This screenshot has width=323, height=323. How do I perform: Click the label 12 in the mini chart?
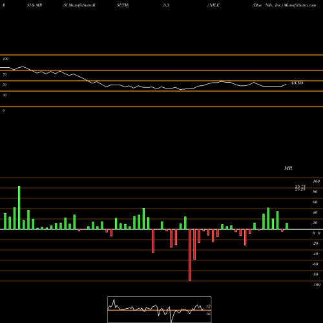point(208,306)
